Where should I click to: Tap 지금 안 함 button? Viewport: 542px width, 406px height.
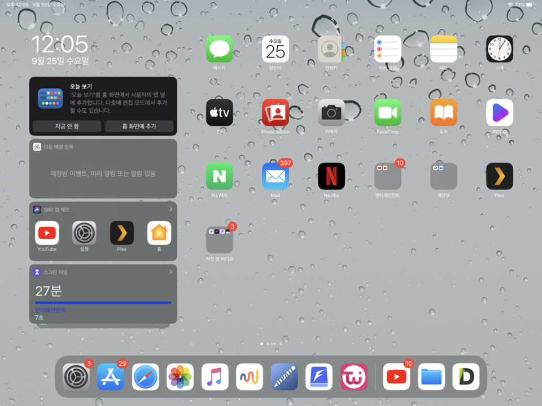pyautogui.click(x=67, y=126)
